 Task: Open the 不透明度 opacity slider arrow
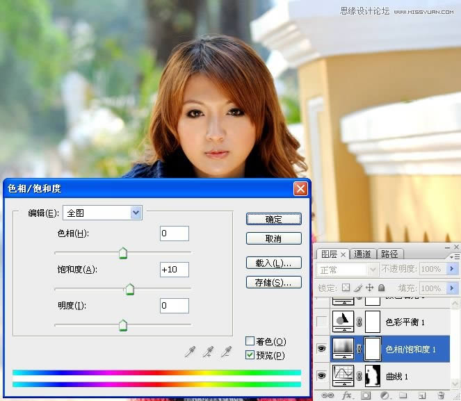coord(451,269)
